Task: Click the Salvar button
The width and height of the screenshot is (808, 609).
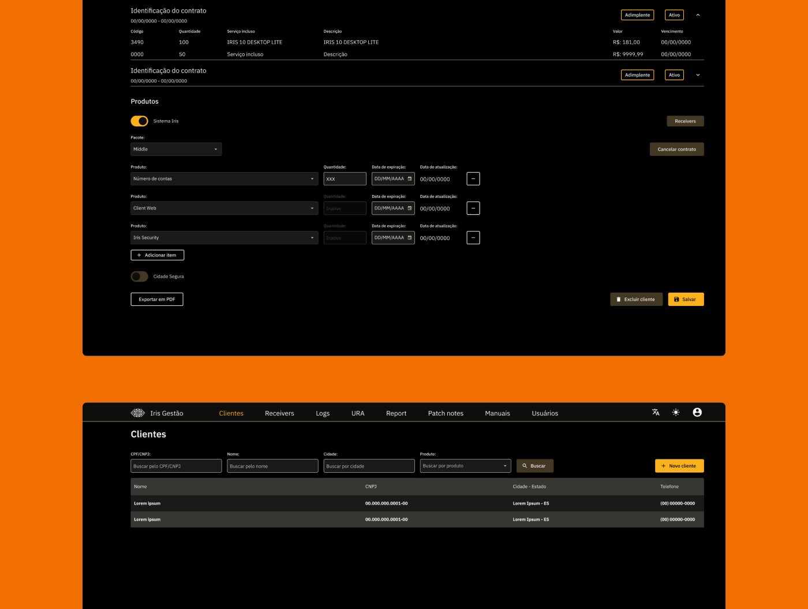Action: click(x=686, y=300)
